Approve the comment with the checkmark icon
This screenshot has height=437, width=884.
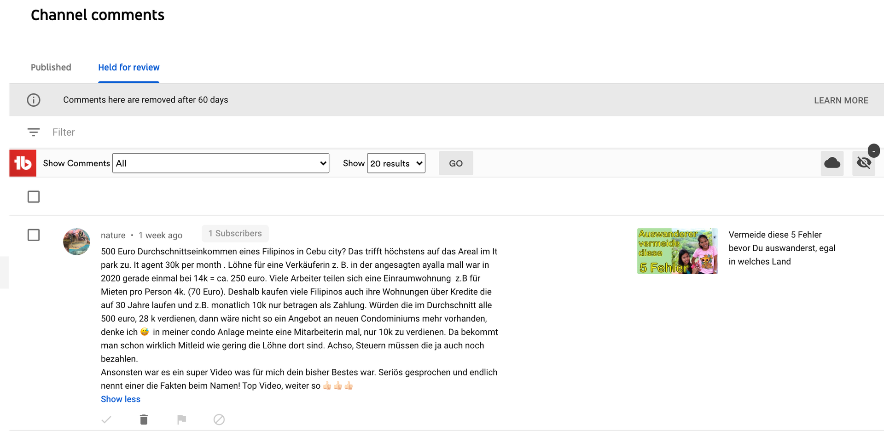(106, 420)
